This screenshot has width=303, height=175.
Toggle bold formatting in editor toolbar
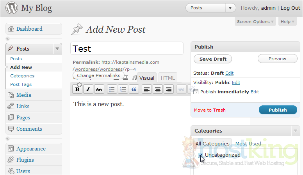(77, 89)
